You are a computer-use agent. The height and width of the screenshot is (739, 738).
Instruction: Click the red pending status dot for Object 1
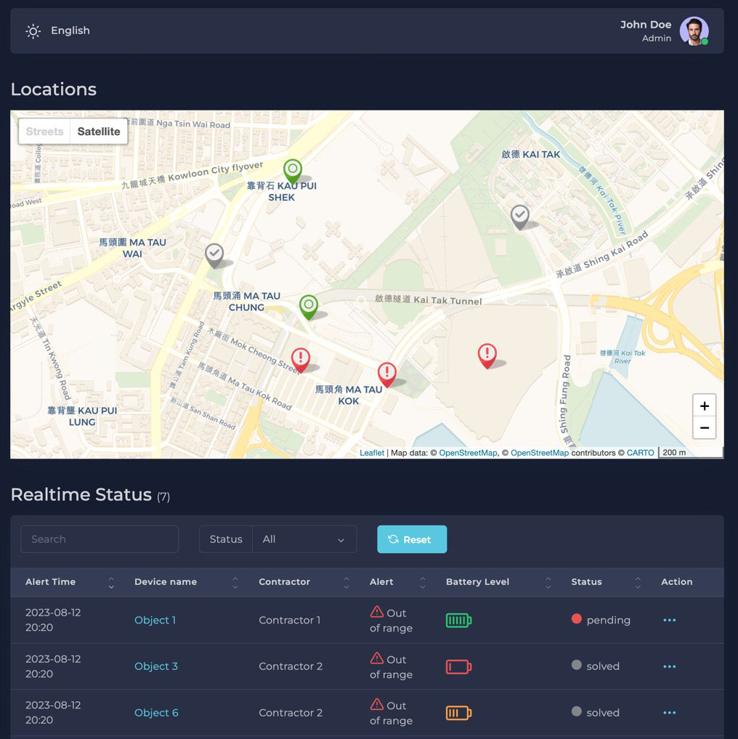point(576,619)
